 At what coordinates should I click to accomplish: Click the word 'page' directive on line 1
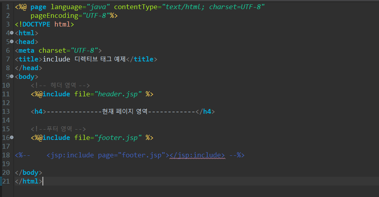tap(38, 7)
